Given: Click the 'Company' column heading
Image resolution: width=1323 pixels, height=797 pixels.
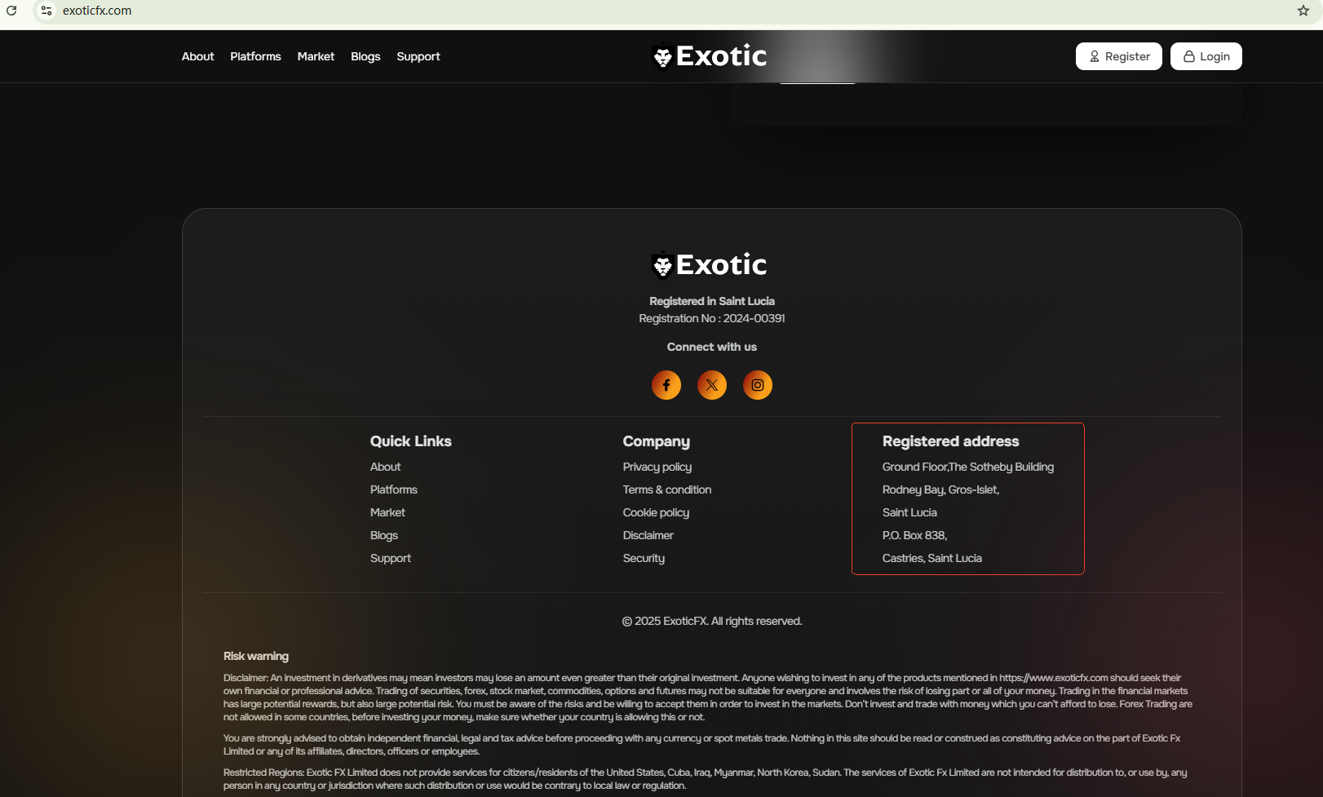Looking at the screenshot, I should coord(657,441).
